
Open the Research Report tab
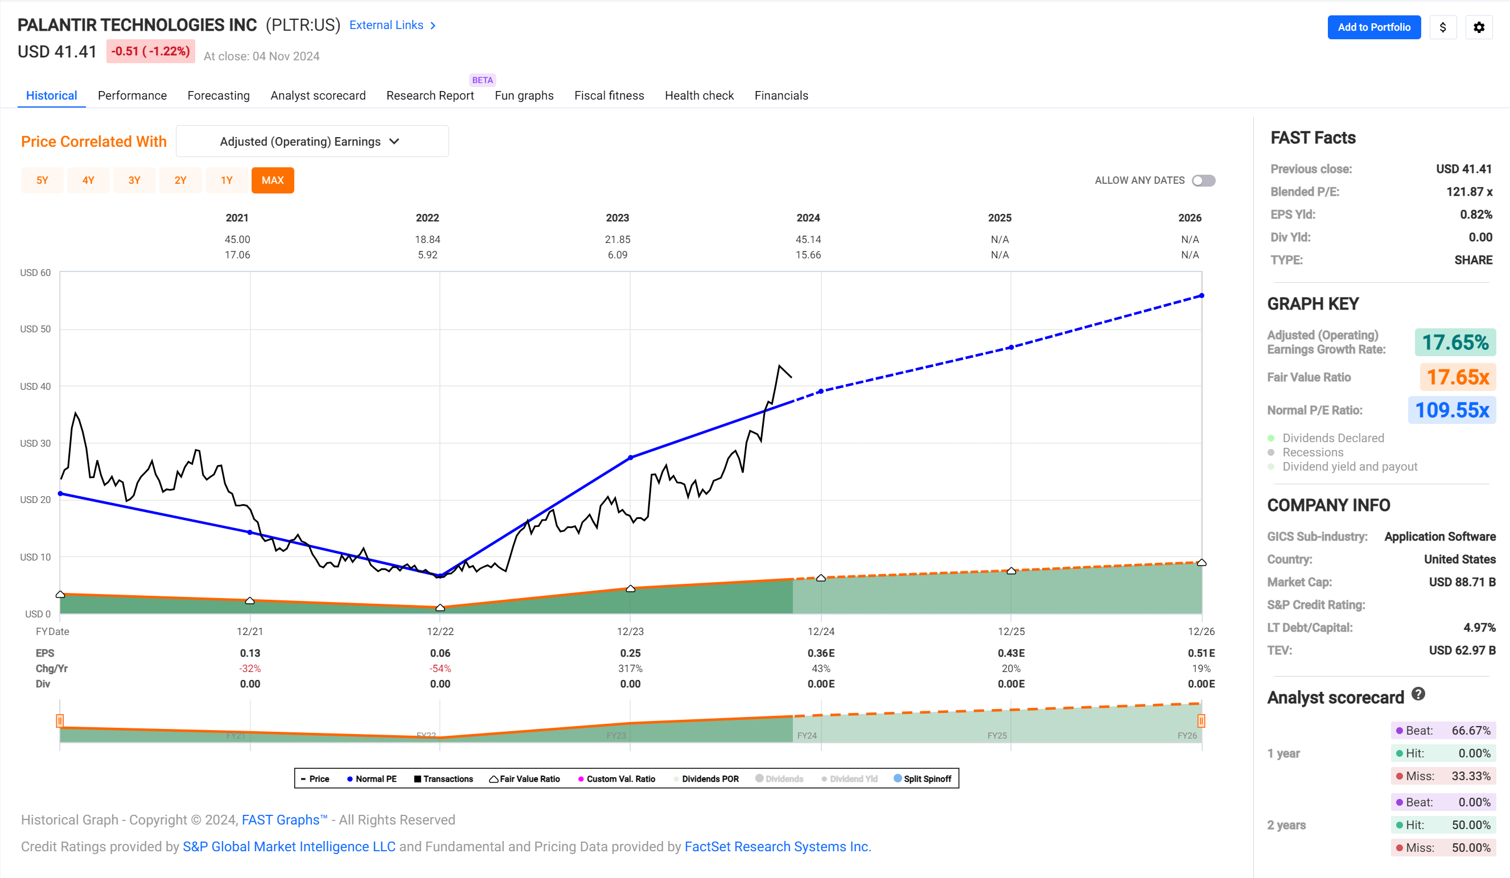430,95
